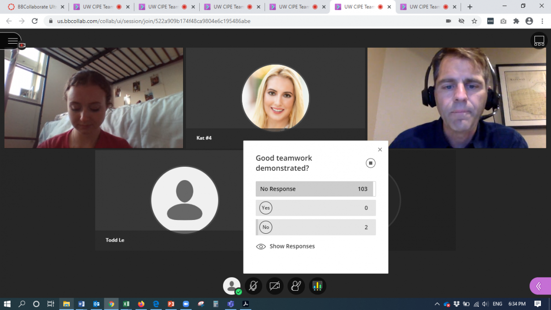Bookmark this page with the star
The image size is (551, 310).
[x=474, y=21]
